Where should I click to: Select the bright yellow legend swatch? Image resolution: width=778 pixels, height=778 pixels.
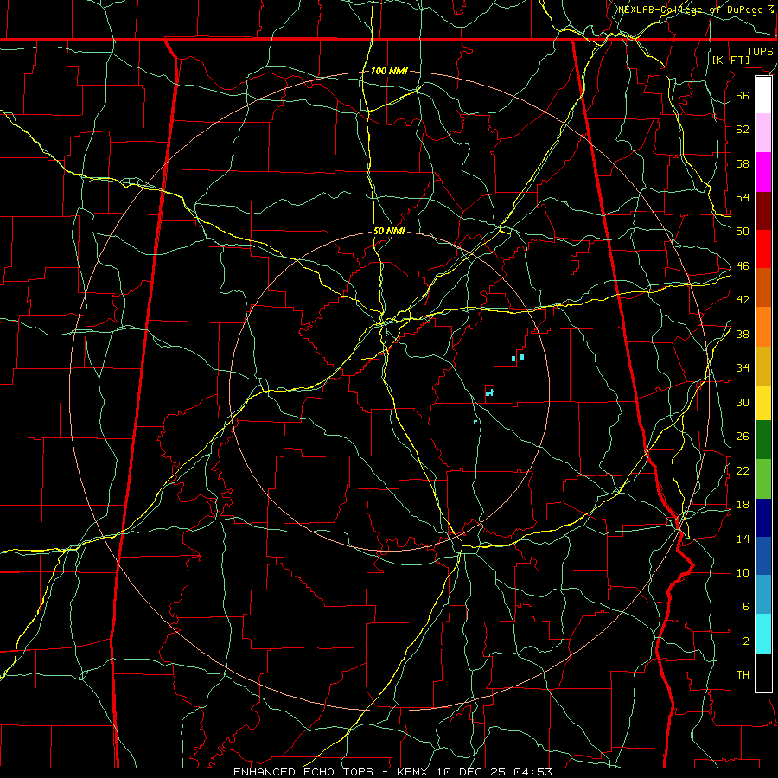[x=763, y=403]
